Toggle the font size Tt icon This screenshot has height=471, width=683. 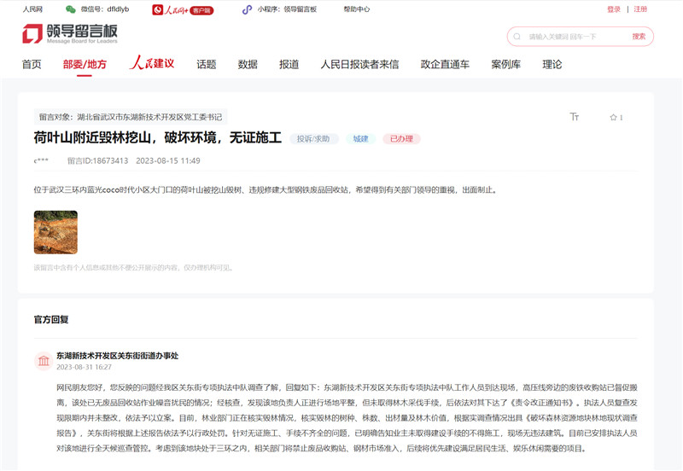pos(574,117)
